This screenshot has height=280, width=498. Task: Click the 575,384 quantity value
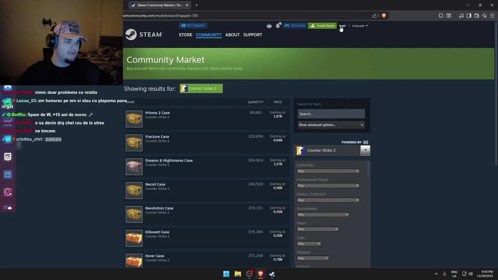(256, 232)
